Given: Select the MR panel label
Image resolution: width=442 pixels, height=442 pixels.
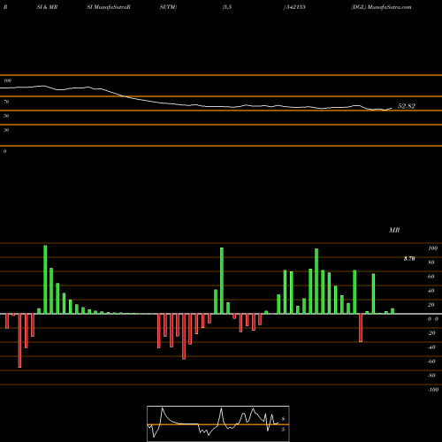Looking at the screenshot, I should (x=394, y=230).
